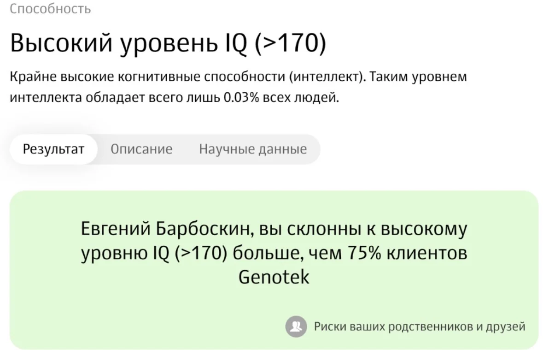Open the Описание tab

pos(141,149)
